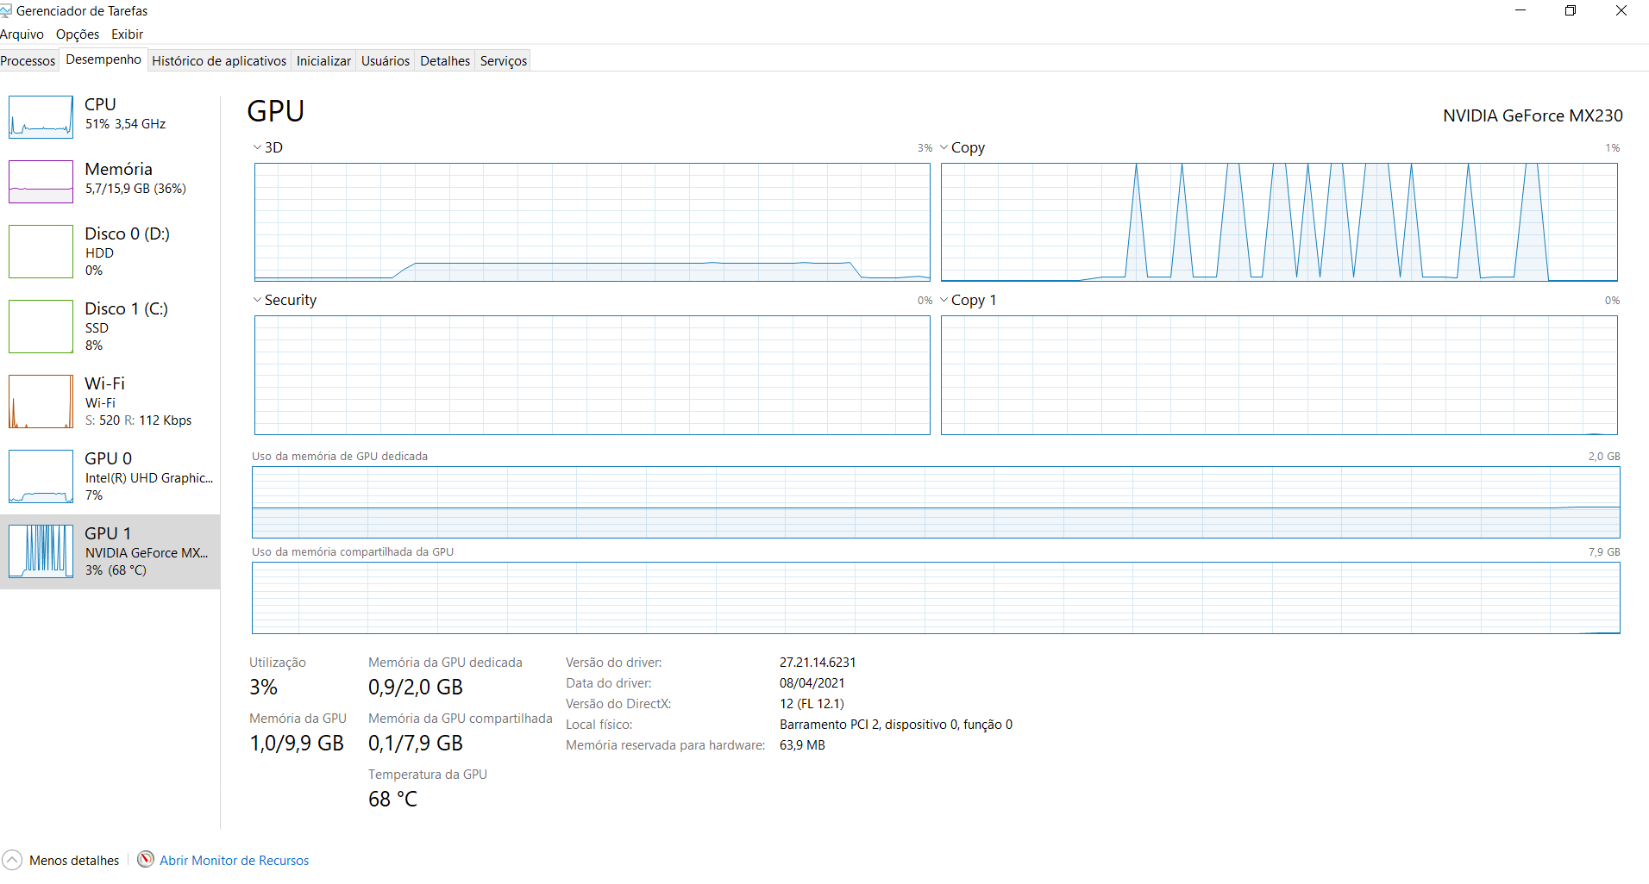Click the 0,1/7,9 GB shared memory value
The width and height of the screenshot is (1649, 884).
416,743
